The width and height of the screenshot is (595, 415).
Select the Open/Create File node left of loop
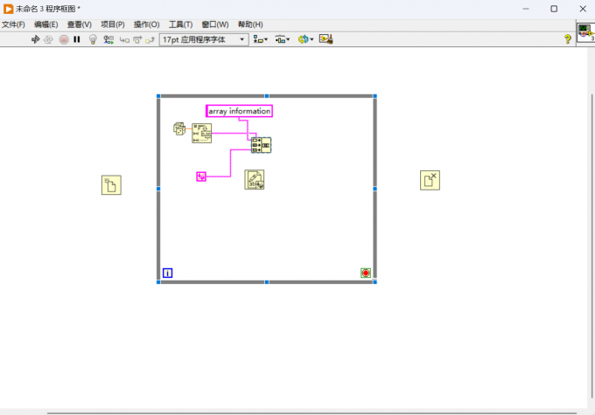pos(111,185)
